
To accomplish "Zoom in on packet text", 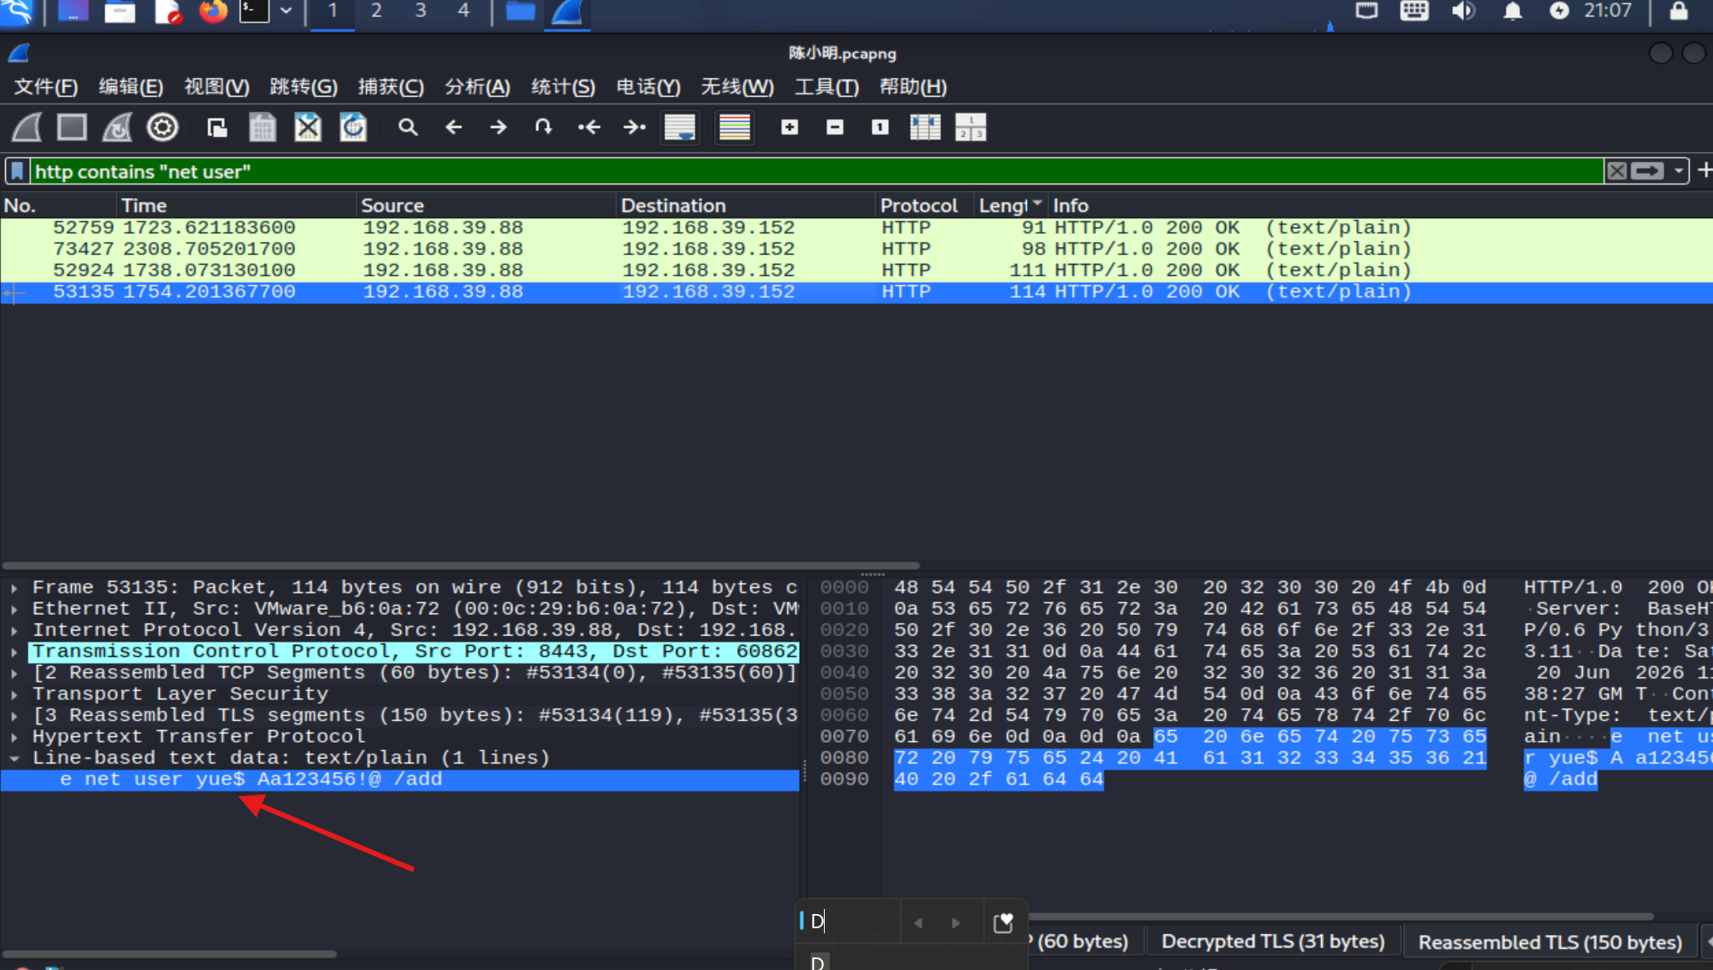I will tap(790, 128).
